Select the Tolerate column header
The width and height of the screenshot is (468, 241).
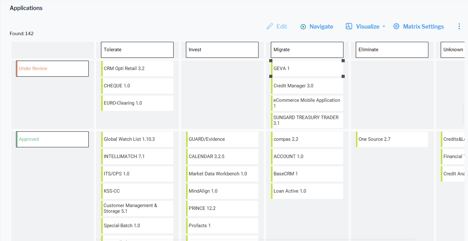(x=137, y=50)
